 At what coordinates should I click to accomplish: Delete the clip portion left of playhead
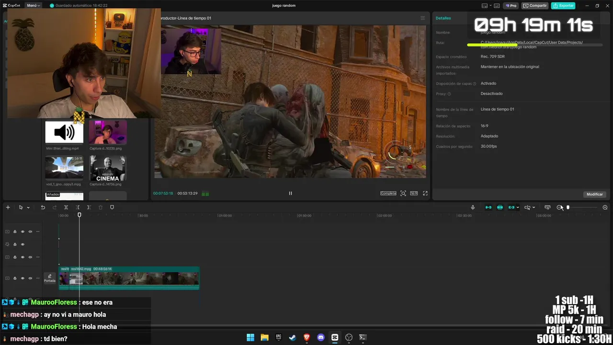tap(78, 207)
